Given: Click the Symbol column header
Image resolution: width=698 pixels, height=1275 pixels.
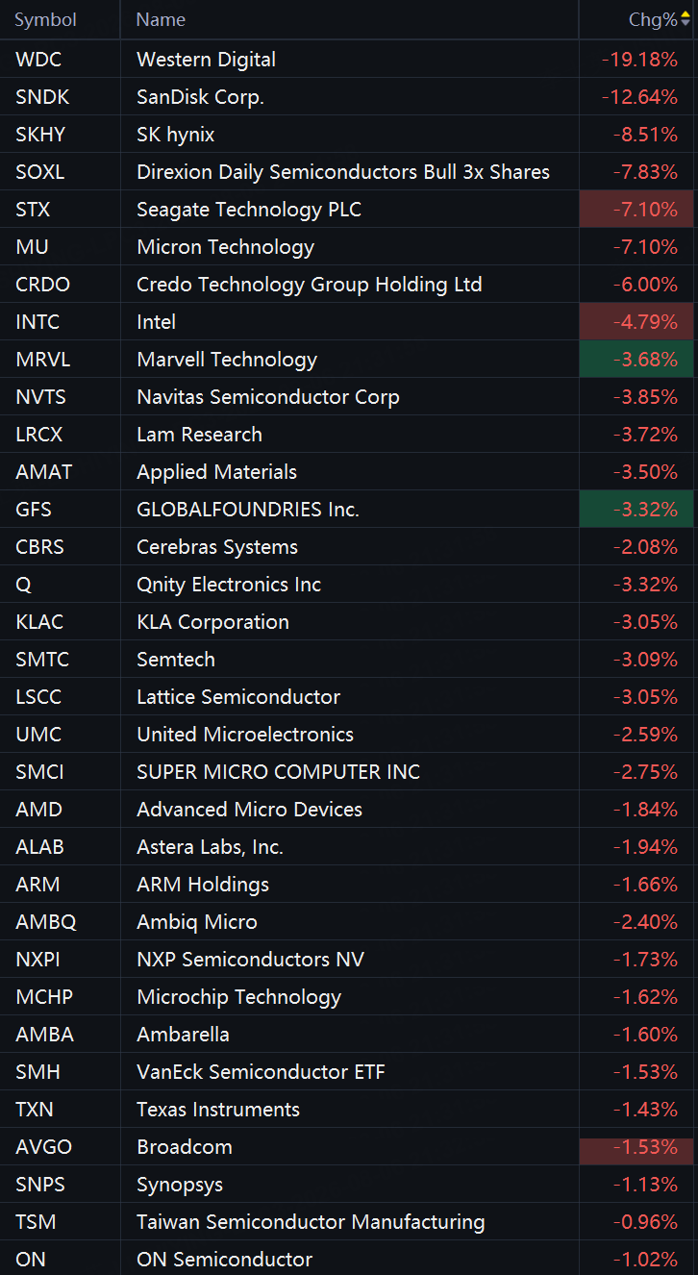Looking at the screenshot, I should (x=45, y=19).
